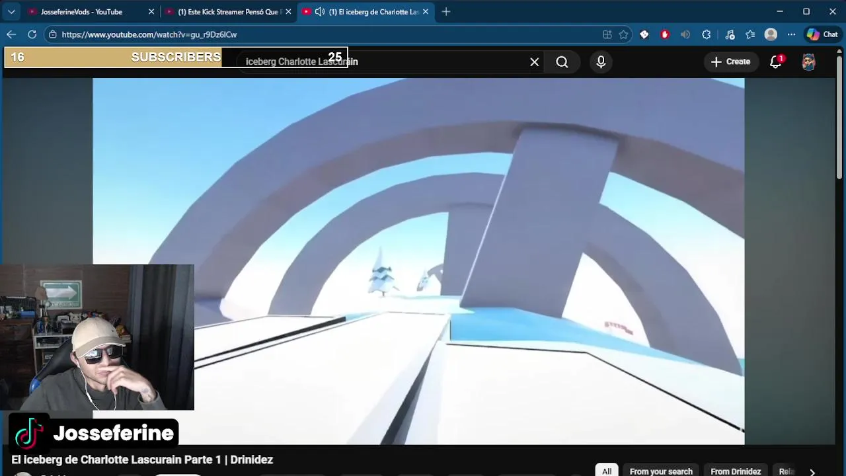Run the search with the magnifier button
Viewport: 846px width, 476px height.
[x=562, y=62]
